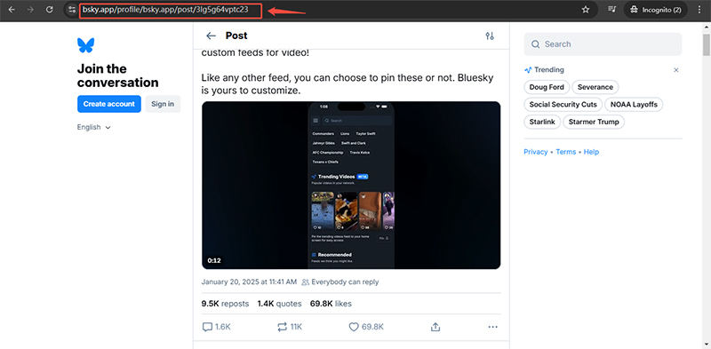Click the Create account button
711x349 pixels.
(108, 104)
